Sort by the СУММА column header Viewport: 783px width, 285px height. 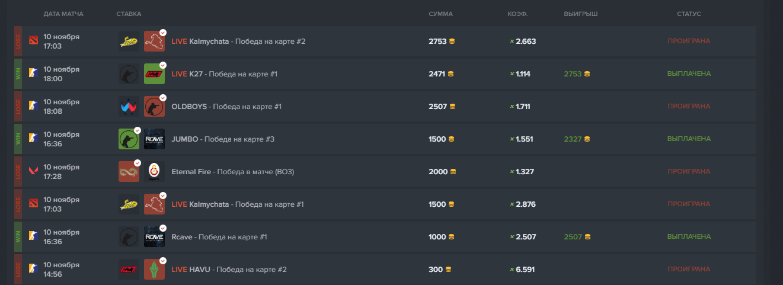tap(440, 14)
